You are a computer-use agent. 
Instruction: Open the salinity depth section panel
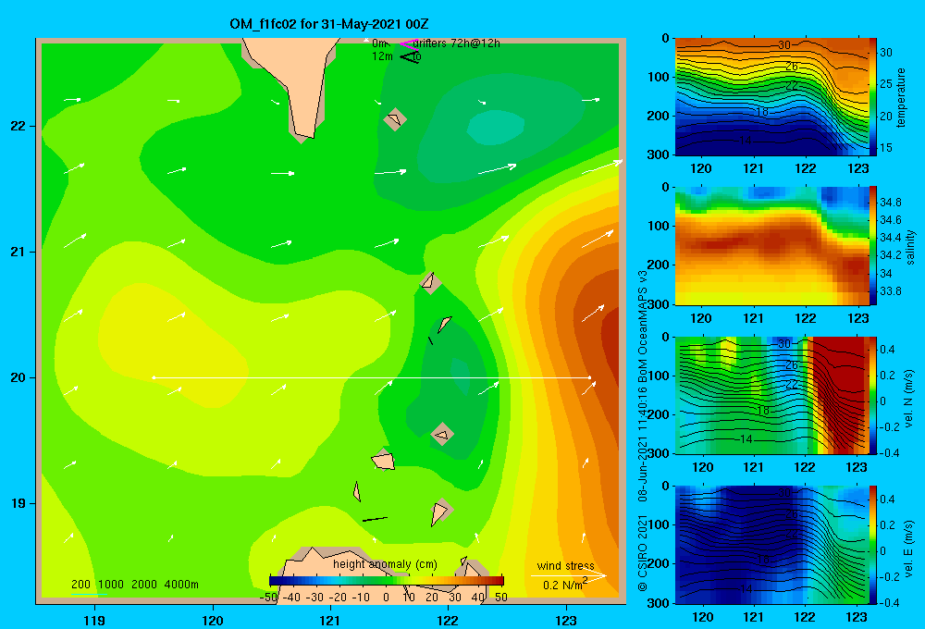tap(771, 246)
